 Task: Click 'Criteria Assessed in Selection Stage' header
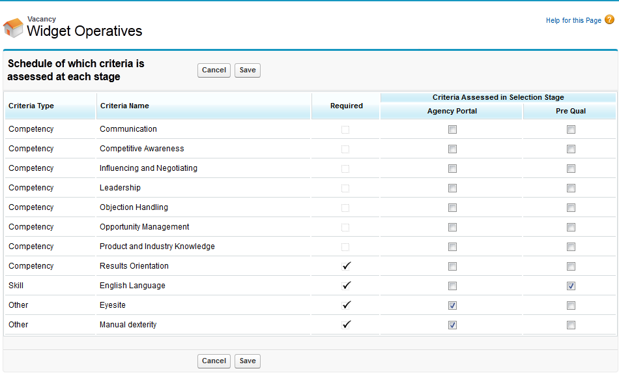point(498,98)
